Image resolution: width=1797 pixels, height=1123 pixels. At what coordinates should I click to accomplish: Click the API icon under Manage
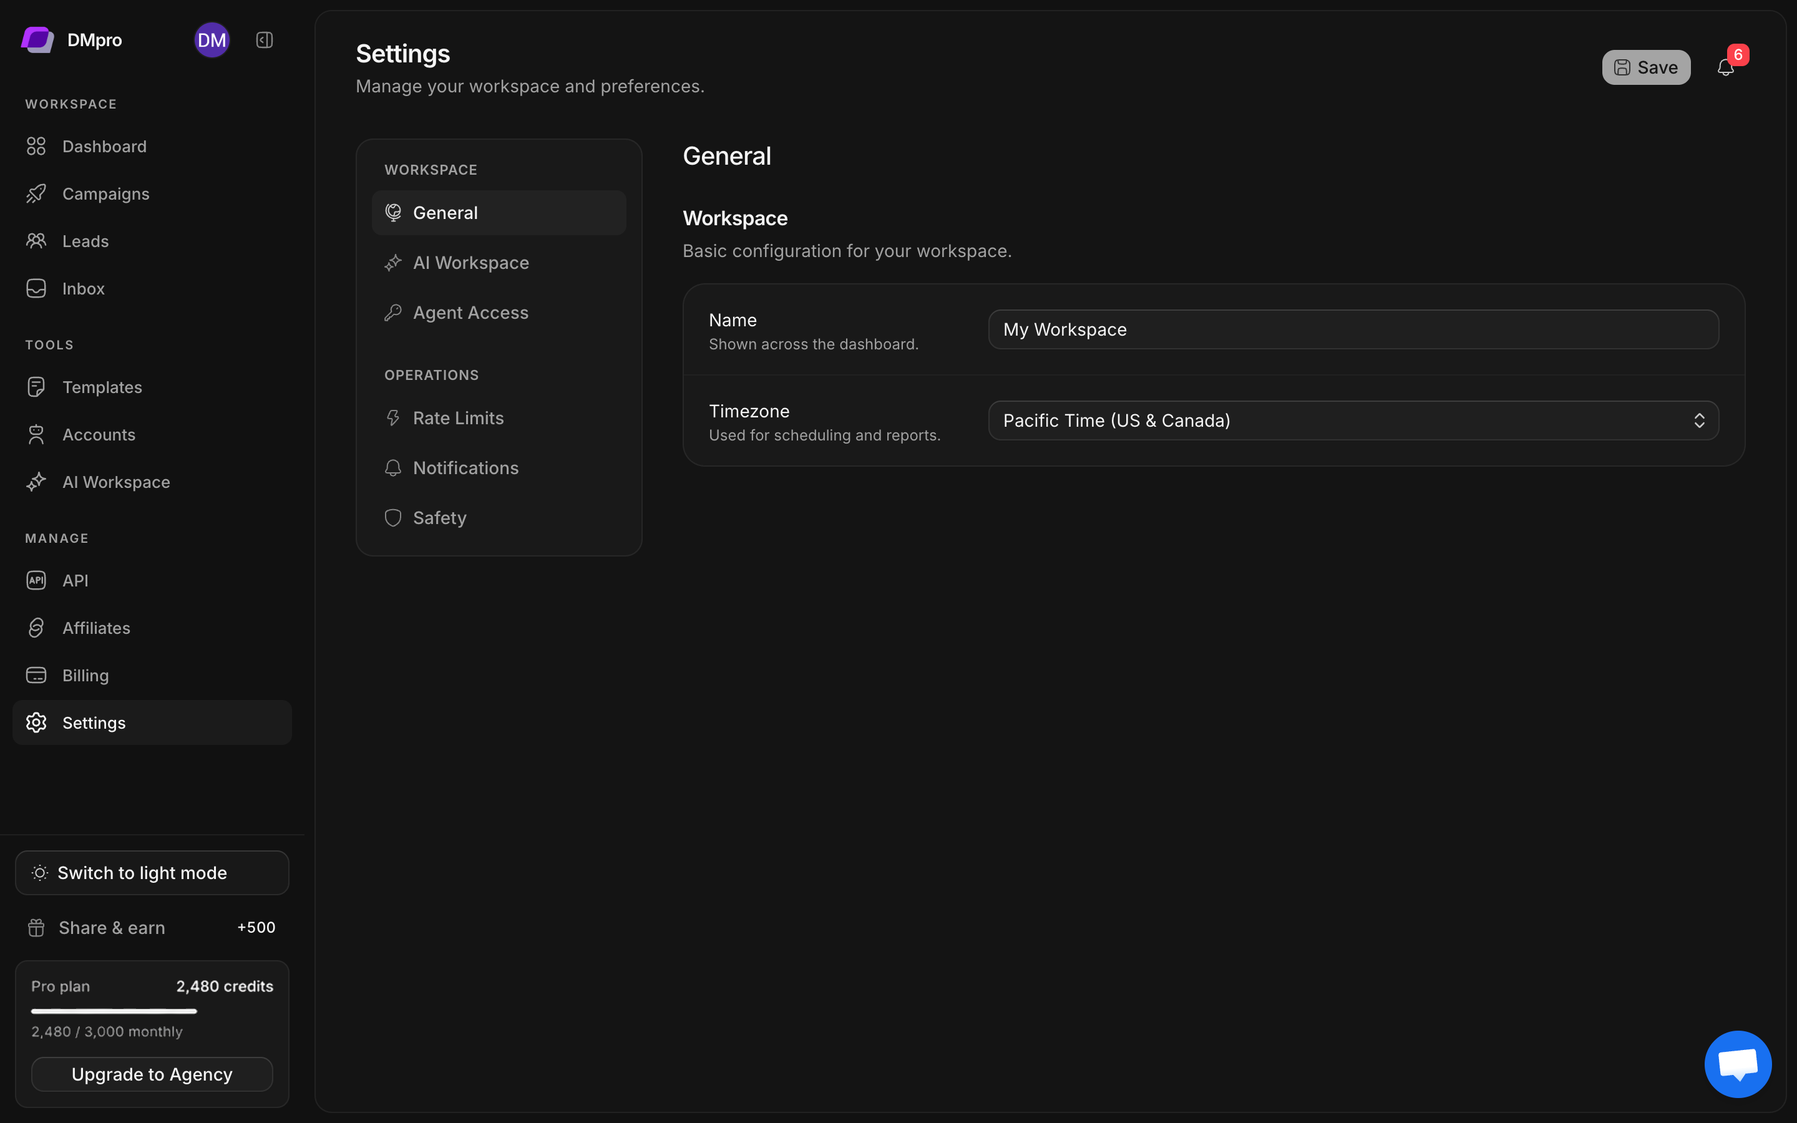click(x=36, y=580)
